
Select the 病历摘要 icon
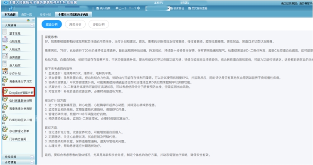pyautogui.click(x=5, y=56)
